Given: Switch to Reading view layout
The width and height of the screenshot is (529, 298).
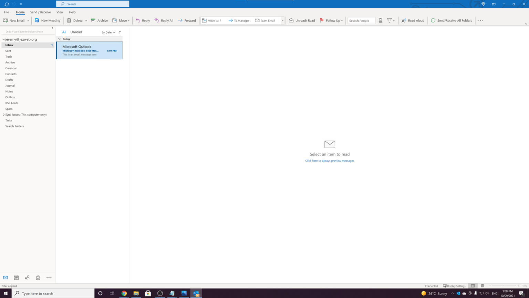Looking at the screenshot, I should coord(483,286).
